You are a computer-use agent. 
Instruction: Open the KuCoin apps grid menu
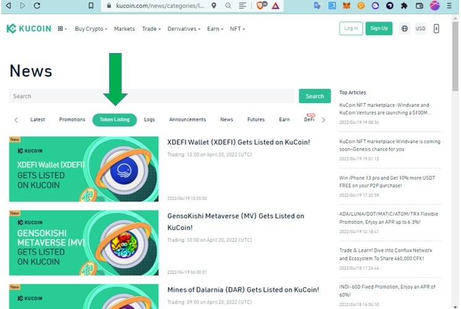pyautogui.click(x=62, y=29)
